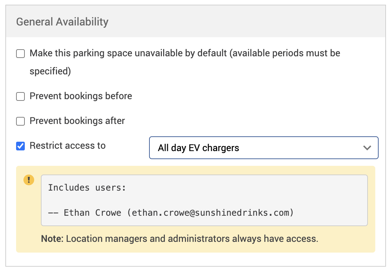Click the empty line in the users box
Viewport: 391px width, 270px height.
point(204,200)
